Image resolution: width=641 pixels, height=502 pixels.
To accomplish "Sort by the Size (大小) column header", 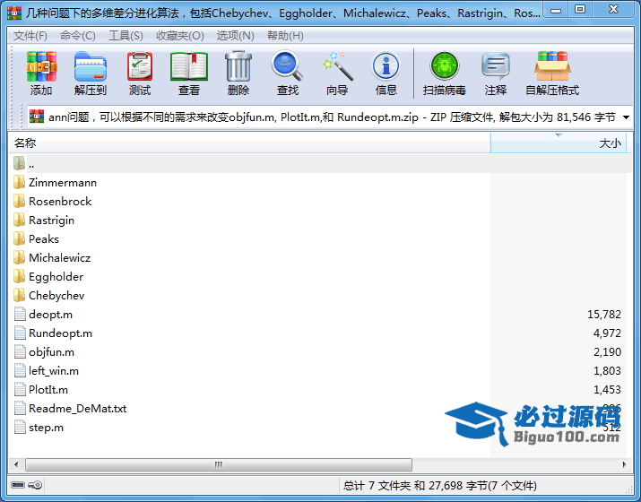I will point(558,143).
